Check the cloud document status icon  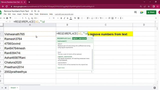click(38, 11)
